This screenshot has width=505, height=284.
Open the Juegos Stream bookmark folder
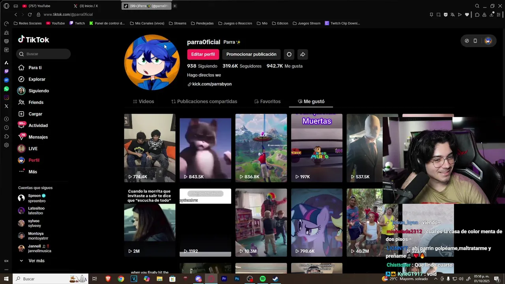point(307,23)
